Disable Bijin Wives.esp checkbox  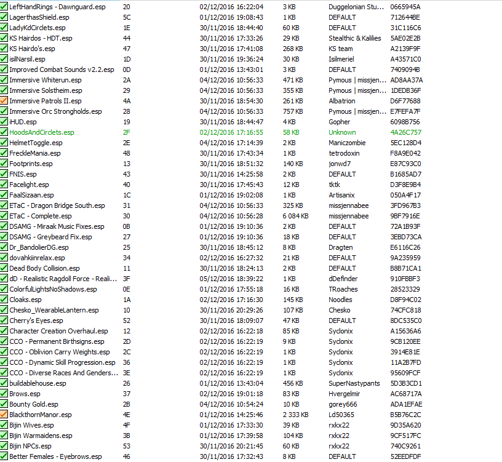[x=4, y=425]
